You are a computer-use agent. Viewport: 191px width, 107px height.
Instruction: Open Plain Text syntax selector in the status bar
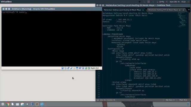click(x=183, y=100)
